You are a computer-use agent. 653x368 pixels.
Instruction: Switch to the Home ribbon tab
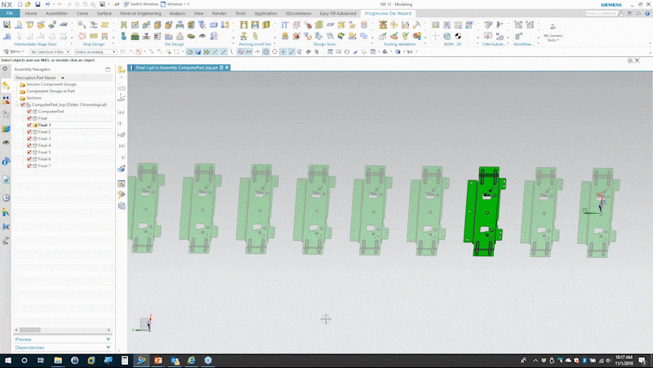click(31, 13)
